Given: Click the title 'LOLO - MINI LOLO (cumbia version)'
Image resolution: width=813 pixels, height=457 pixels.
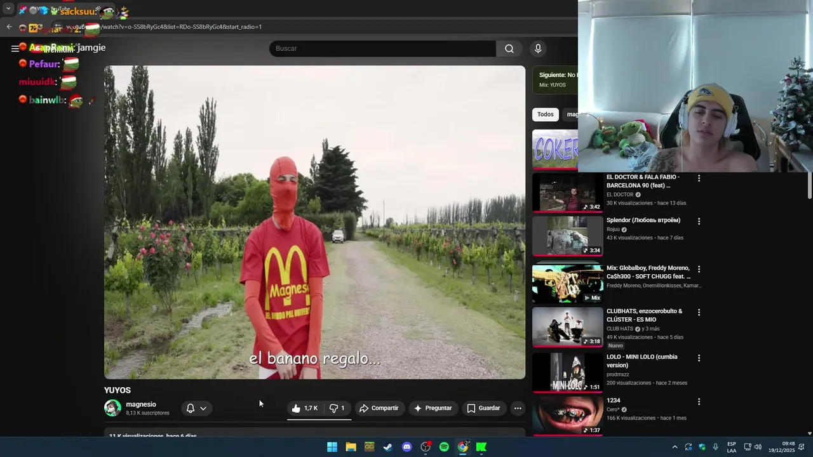Looking at the screenshot, I should pyautogui.click(x=642, y=361).
